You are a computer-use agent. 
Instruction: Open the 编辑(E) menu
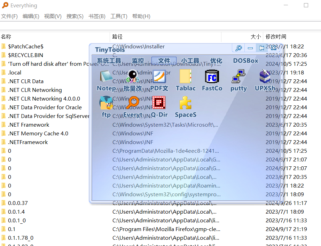(31, 16)
